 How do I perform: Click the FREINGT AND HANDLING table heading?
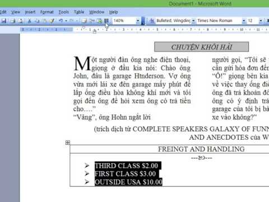pos(201,149)
